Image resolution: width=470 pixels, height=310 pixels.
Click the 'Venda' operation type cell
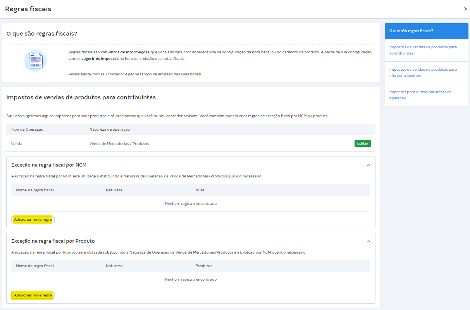(17, 144)
